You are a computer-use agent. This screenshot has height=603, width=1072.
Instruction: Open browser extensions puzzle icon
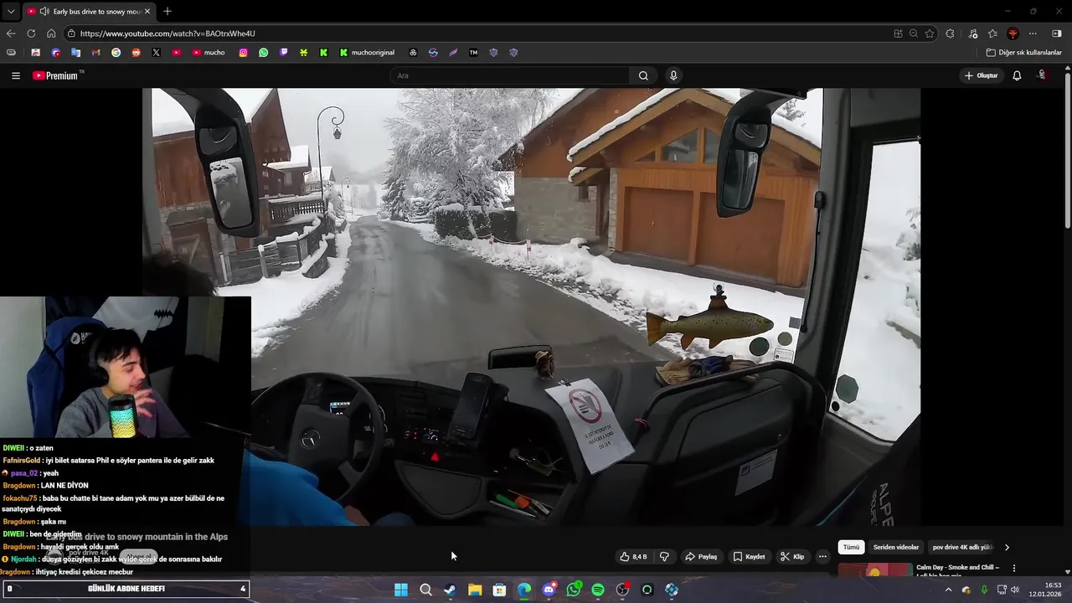click(x=950, y=33)
